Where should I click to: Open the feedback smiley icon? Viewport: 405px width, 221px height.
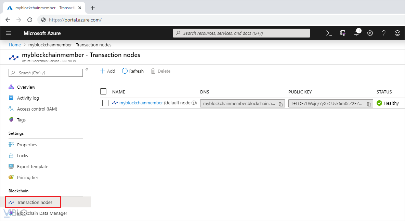click(x=397, y=33)
